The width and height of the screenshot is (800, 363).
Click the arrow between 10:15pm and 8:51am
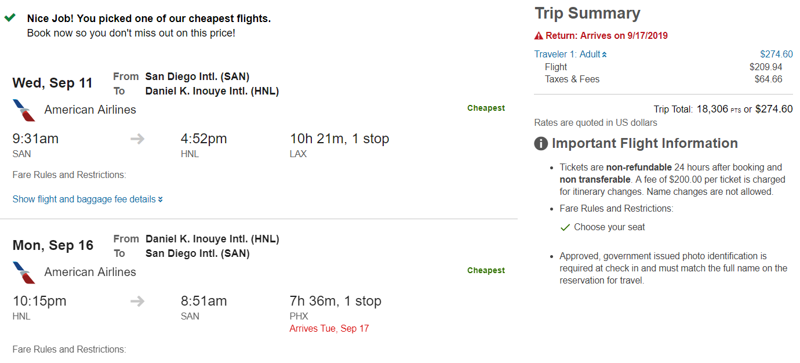[x=137, y=301]
